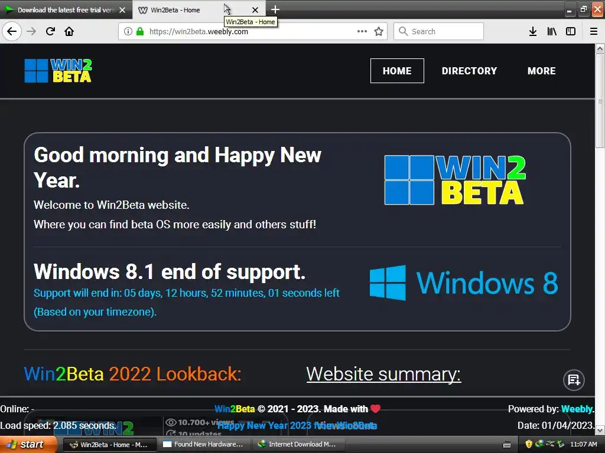The width and height of the screenshot is (605, 453).
Task: Toggle the sidebar view icon
Action: pyautogui.click(x=571, y=31)
